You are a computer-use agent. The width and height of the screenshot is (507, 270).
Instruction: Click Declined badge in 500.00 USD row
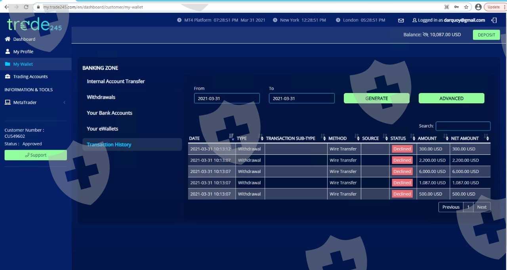click(x=402, y=194)
